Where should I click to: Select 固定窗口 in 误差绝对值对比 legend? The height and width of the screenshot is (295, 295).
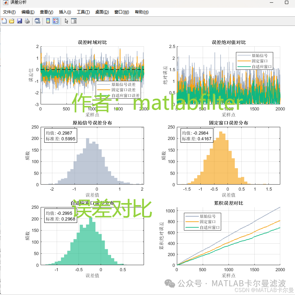[x=260, y=61]
